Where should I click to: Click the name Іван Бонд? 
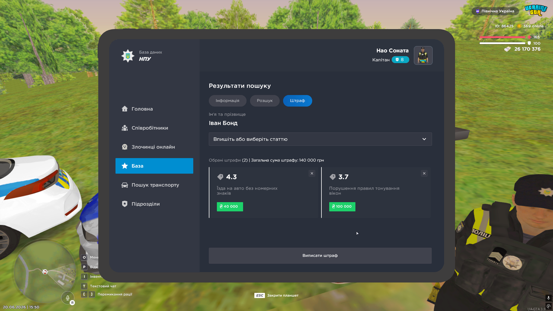223,123
